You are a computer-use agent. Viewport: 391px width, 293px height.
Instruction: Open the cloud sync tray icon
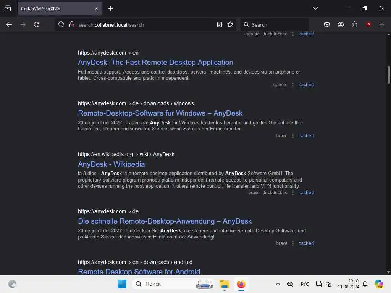pyautogui.click(x=290, y=284)
